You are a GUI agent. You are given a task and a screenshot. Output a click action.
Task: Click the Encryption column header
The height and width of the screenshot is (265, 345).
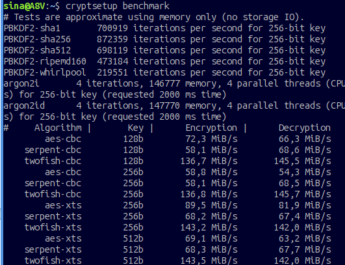pos(211,128)
